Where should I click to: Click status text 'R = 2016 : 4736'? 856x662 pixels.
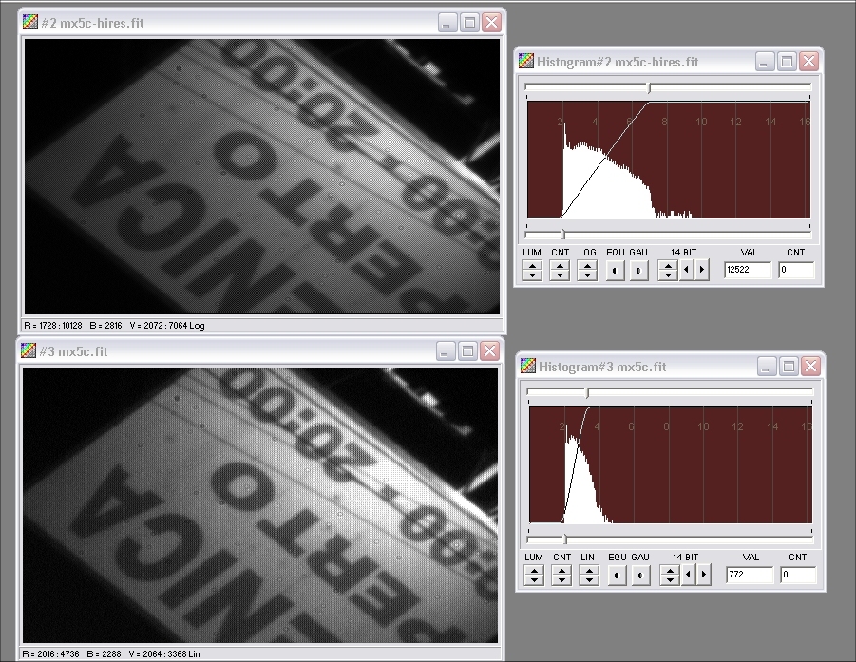(x=50, y=653)
